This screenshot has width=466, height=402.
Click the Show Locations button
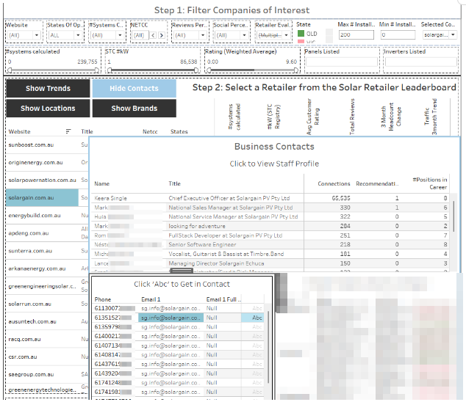click(48, 109)
